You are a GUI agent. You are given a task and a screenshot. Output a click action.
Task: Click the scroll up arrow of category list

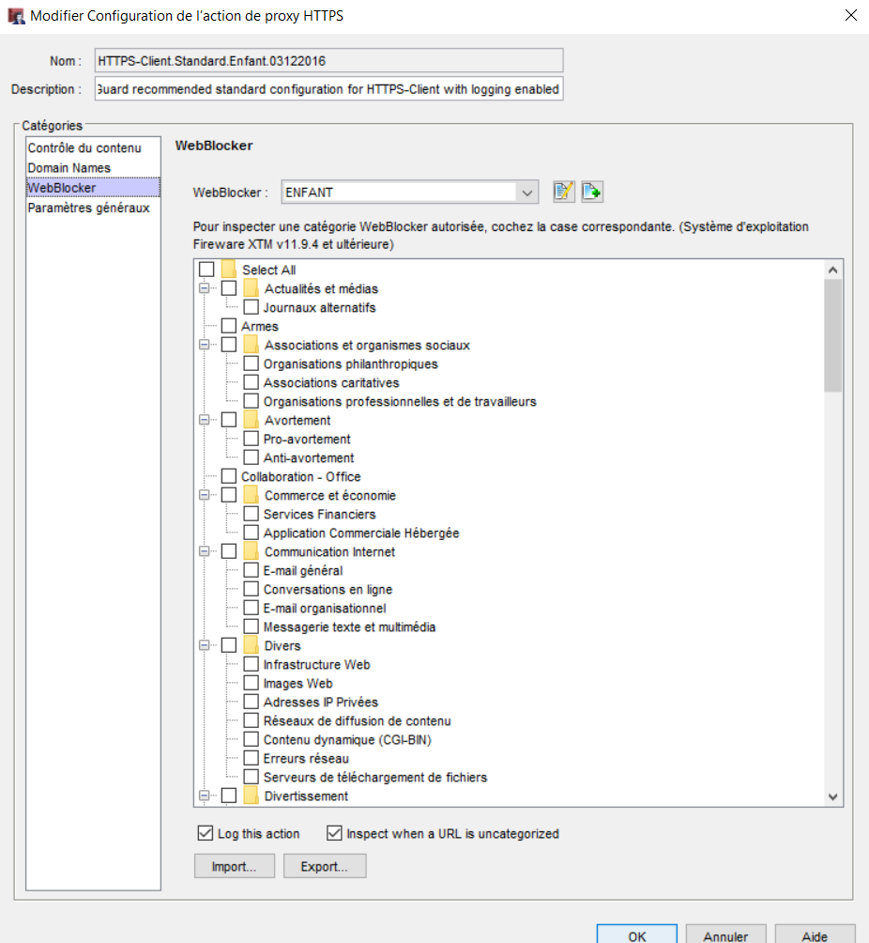pyautogui.click(x=832, y=270)
